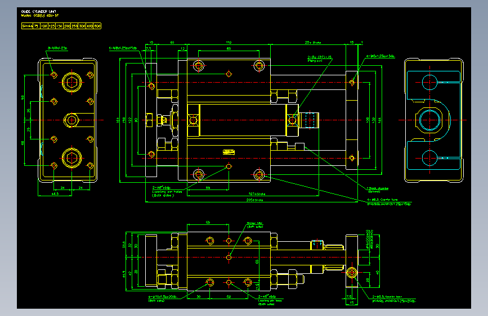Select the 107+Stroke dimension text
The width and height of the screenshot is (488, 316).
pos(257,194)
